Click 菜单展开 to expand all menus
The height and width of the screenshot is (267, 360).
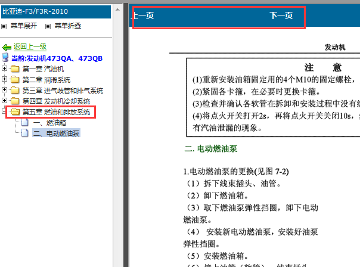coord(24,26)
